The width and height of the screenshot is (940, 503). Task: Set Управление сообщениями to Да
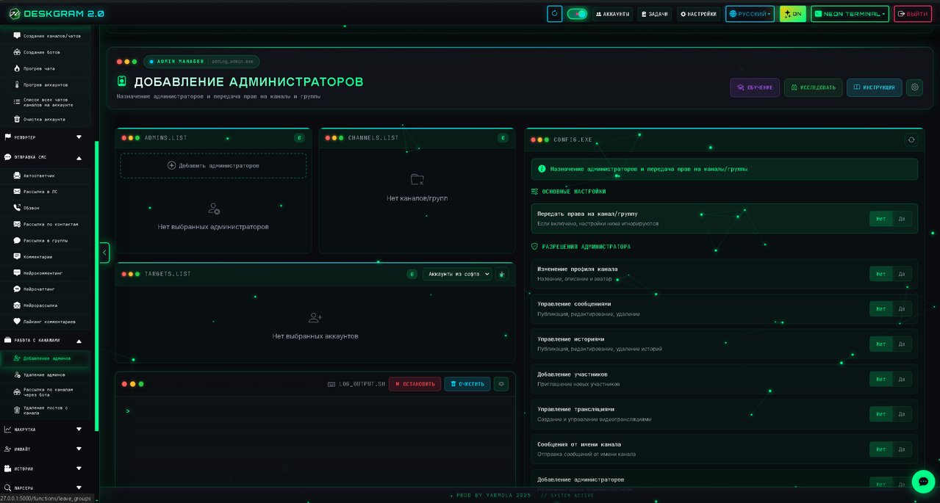901,309
